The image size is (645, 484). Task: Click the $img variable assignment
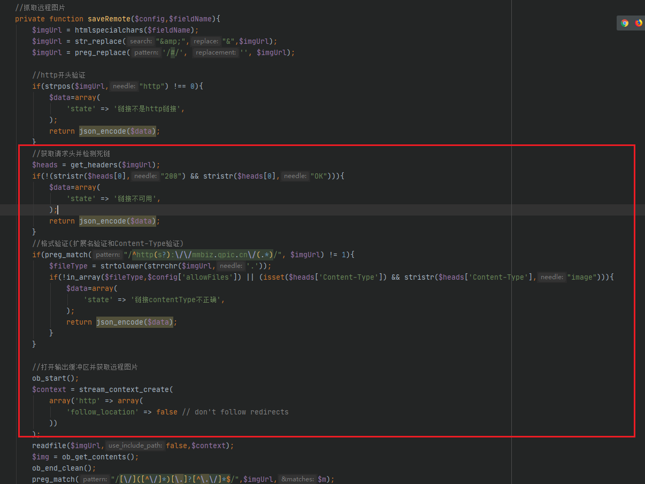41,457
